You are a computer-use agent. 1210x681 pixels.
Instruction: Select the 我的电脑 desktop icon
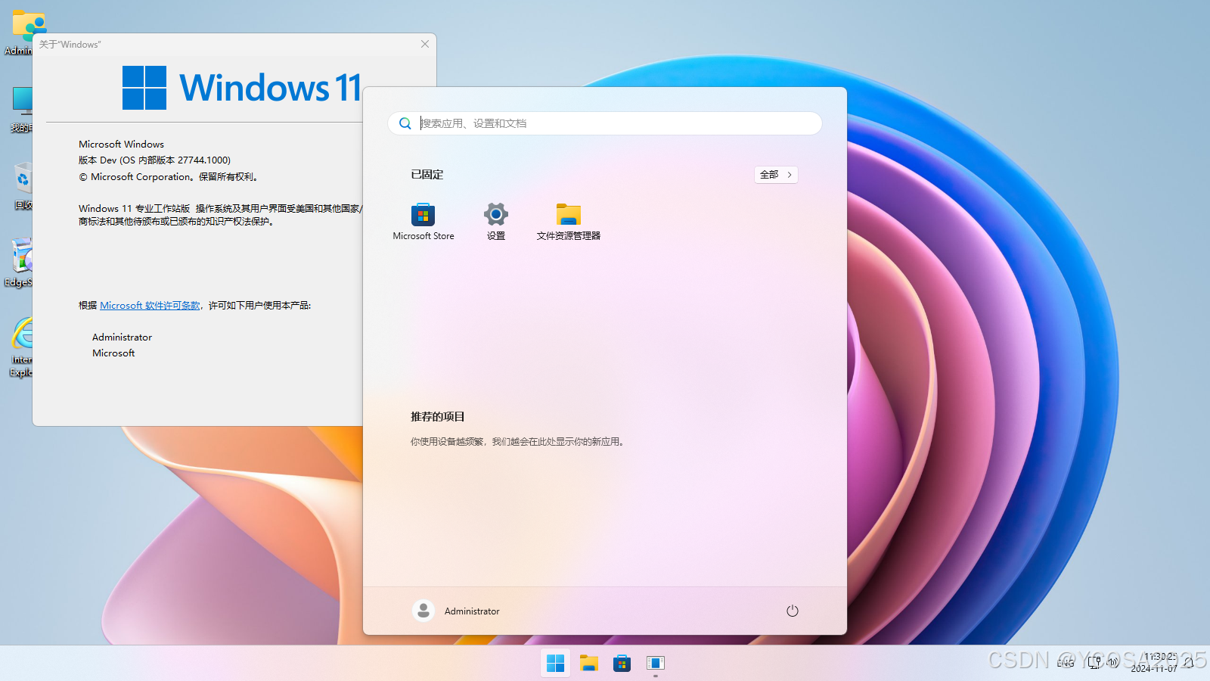click(x=21, y=110)
